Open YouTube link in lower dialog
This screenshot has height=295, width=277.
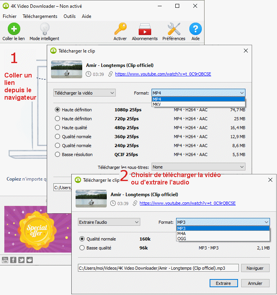click(x=187, y=203)
